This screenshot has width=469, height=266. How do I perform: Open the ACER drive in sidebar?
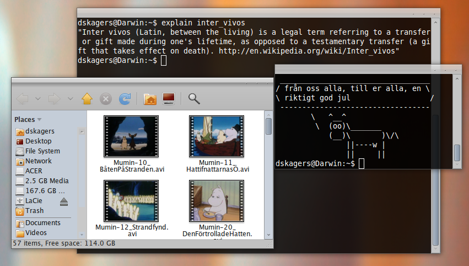(34, 171)
